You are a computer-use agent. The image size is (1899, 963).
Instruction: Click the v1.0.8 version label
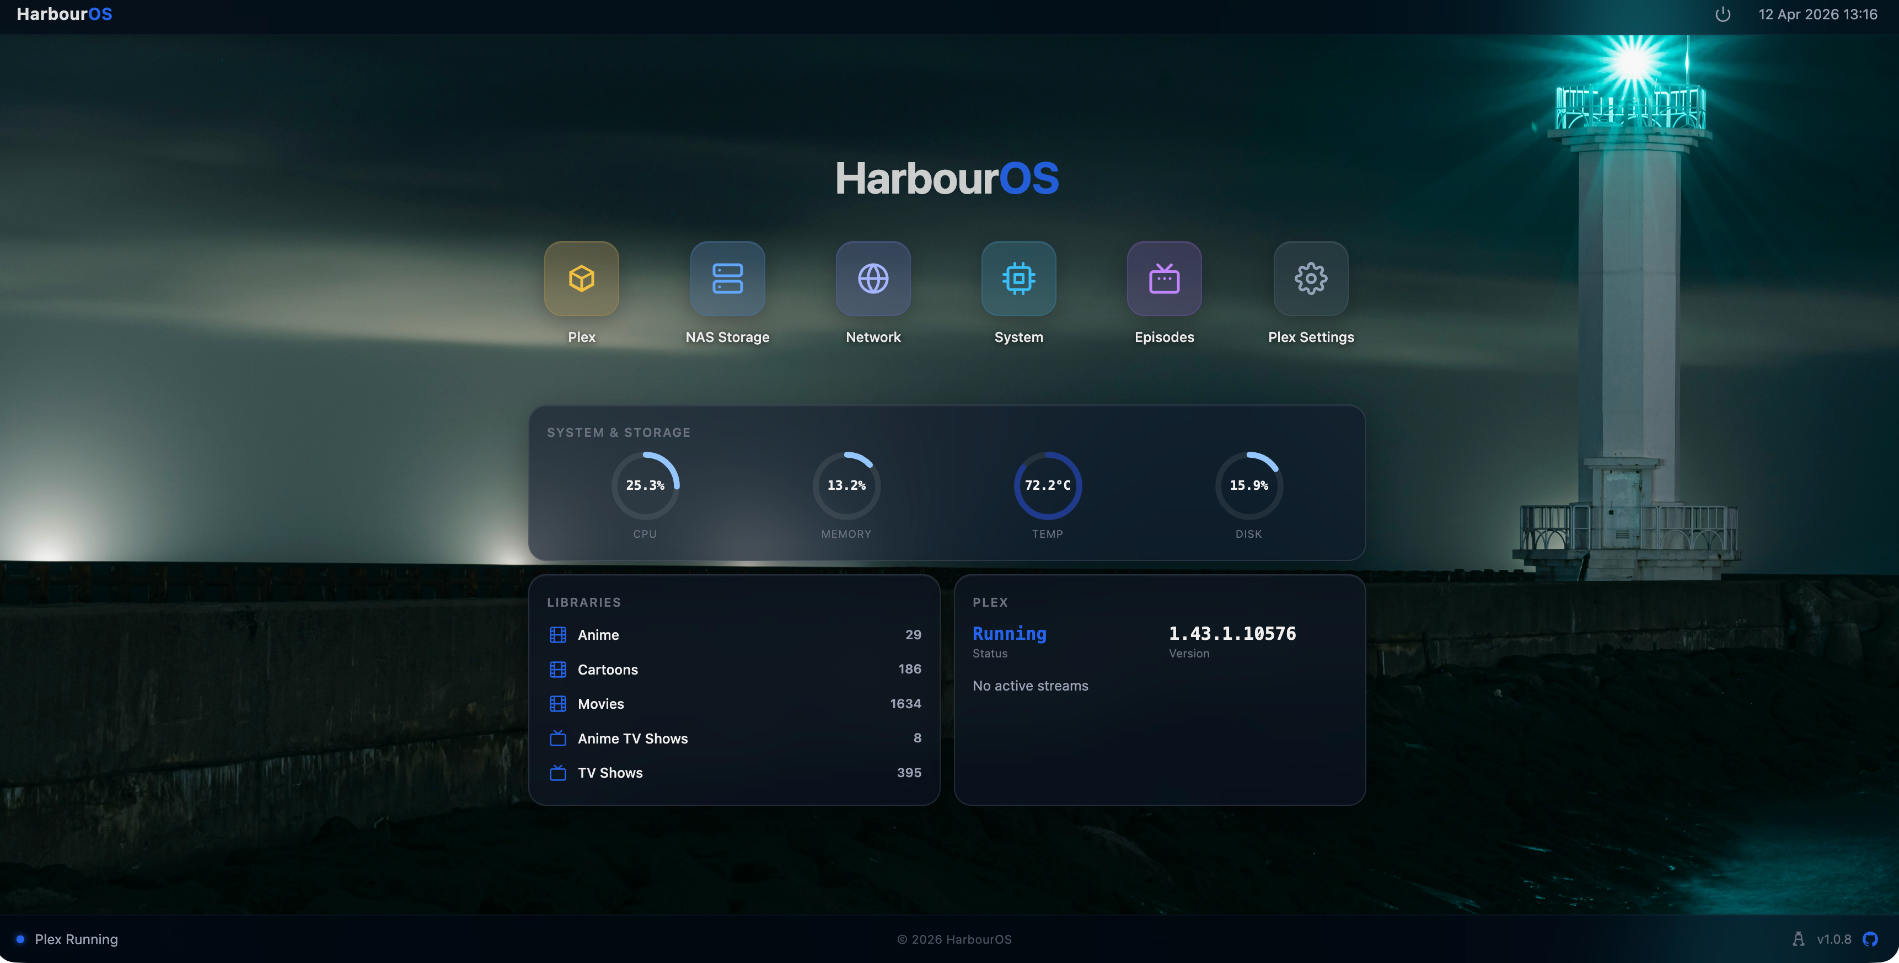1834,939
